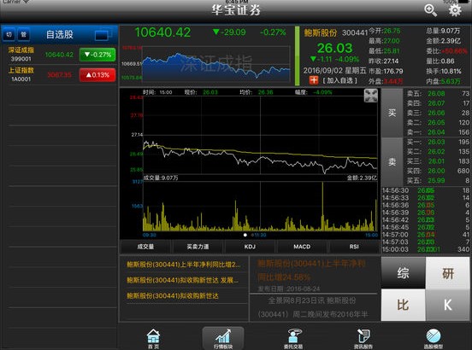
Task: Tap the red plus add-to-watchlist icon
Action: click(x=313, y=80)
